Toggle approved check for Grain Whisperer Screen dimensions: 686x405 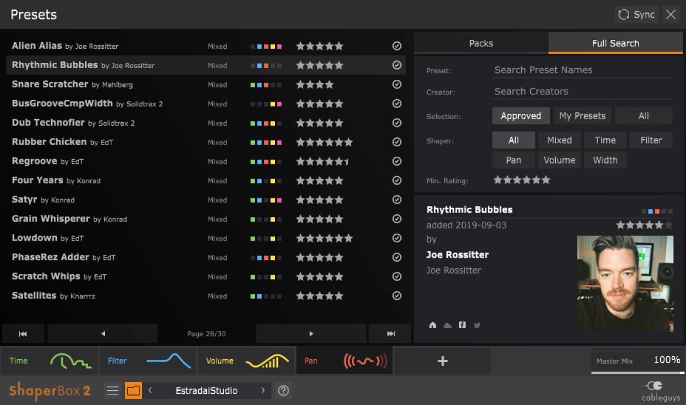pyautogui.click(x=397, y=218)
